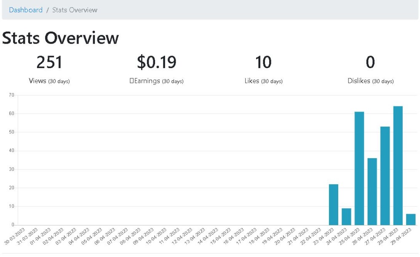This screenshot has height=257, width=420.
Task: Click the 01-04-2023 x-axis date label
Action: (40, 236)
